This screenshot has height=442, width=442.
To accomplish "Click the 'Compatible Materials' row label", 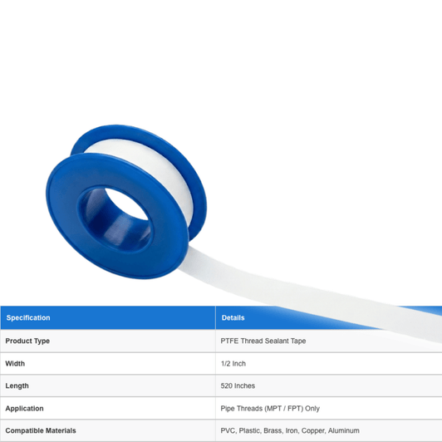I will pos(41,430).
